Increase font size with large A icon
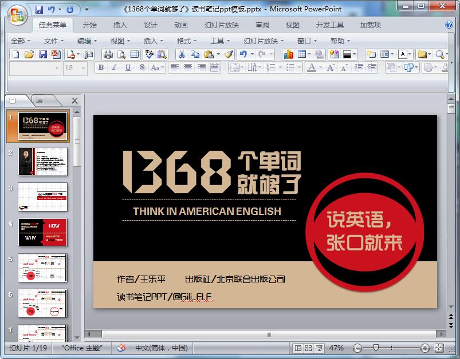The image size is (460, 359). tap(331, 68)
